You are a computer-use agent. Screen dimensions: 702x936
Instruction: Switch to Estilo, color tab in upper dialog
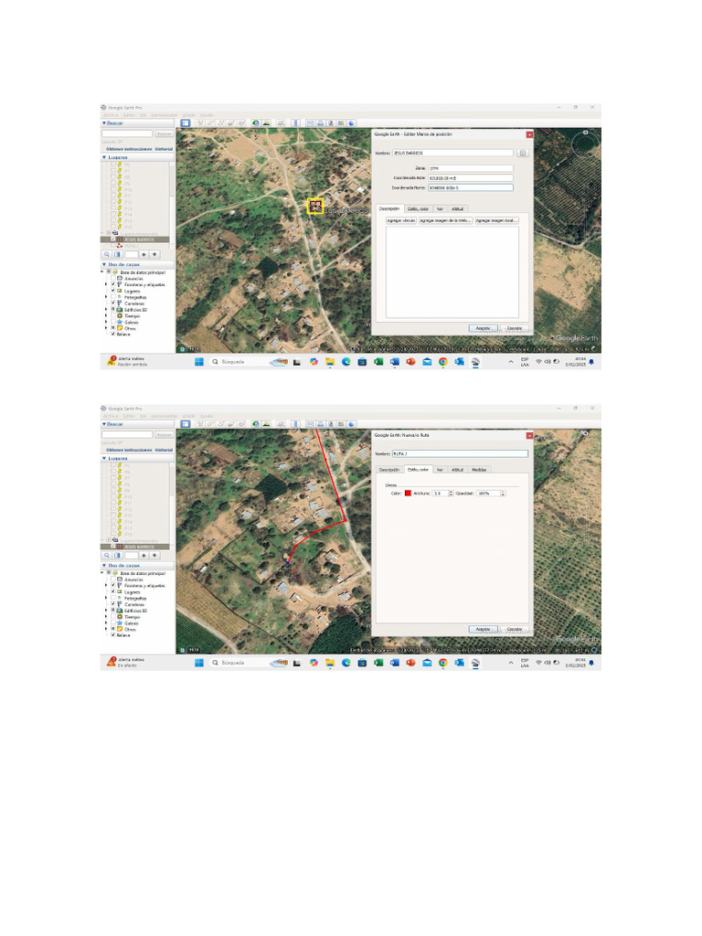pos(419,209)
